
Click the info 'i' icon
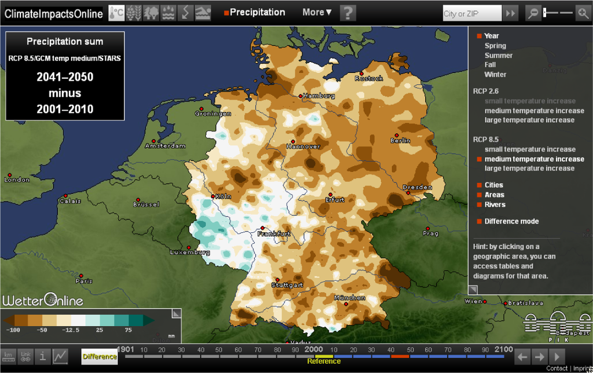tap(43, 356)
